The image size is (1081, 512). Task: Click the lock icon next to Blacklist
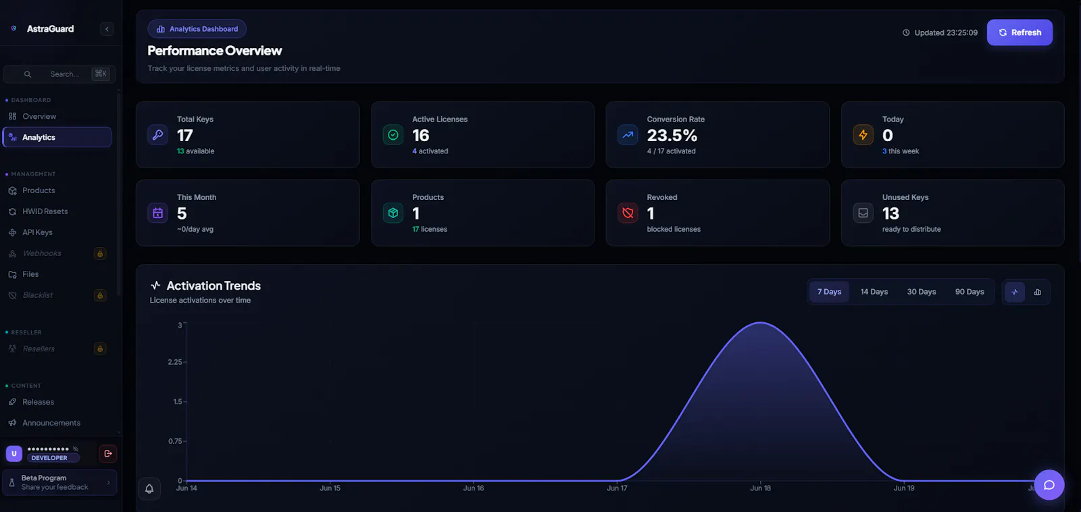point(100,295)
